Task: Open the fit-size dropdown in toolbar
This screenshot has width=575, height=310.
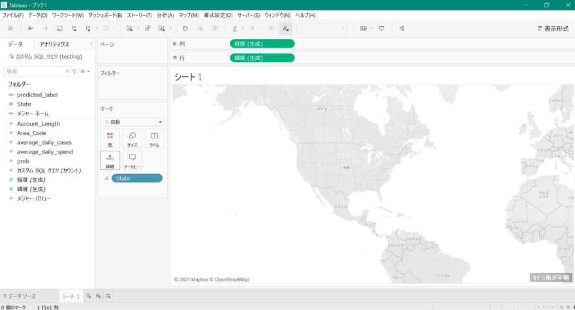Action: point(322,29)
